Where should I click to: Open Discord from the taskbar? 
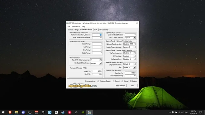23,112
